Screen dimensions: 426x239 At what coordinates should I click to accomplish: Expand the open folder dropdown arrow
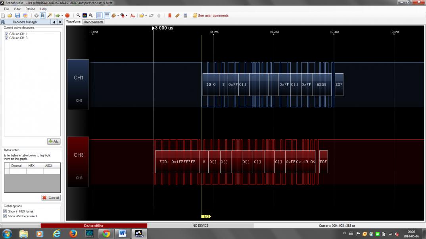coord(146,15)
